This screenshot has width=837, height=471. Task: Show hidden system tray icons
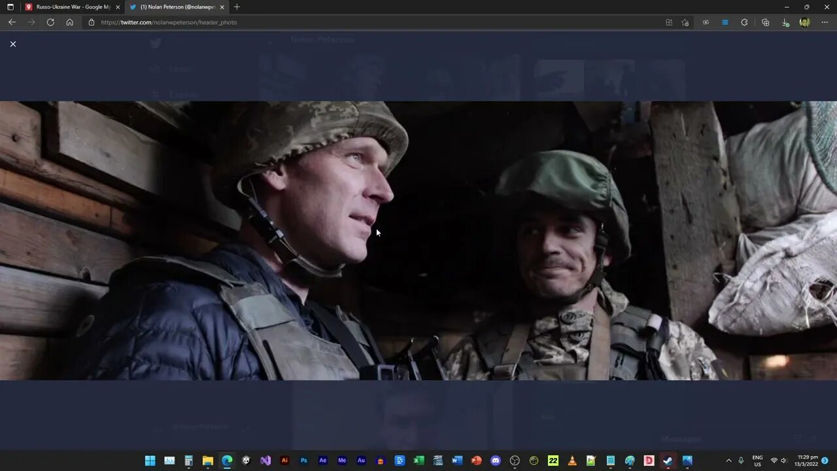coord(728,461)
